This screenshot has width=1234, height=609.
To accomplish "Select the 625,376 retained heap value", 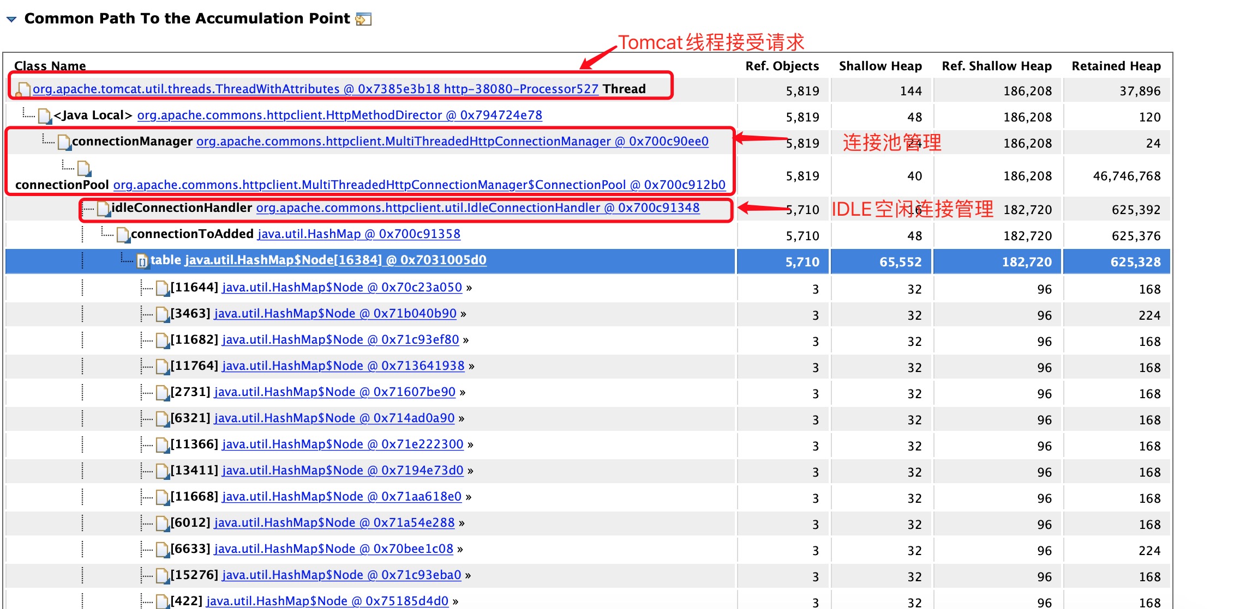I will pyautogui.click(x=1136, y=236).
